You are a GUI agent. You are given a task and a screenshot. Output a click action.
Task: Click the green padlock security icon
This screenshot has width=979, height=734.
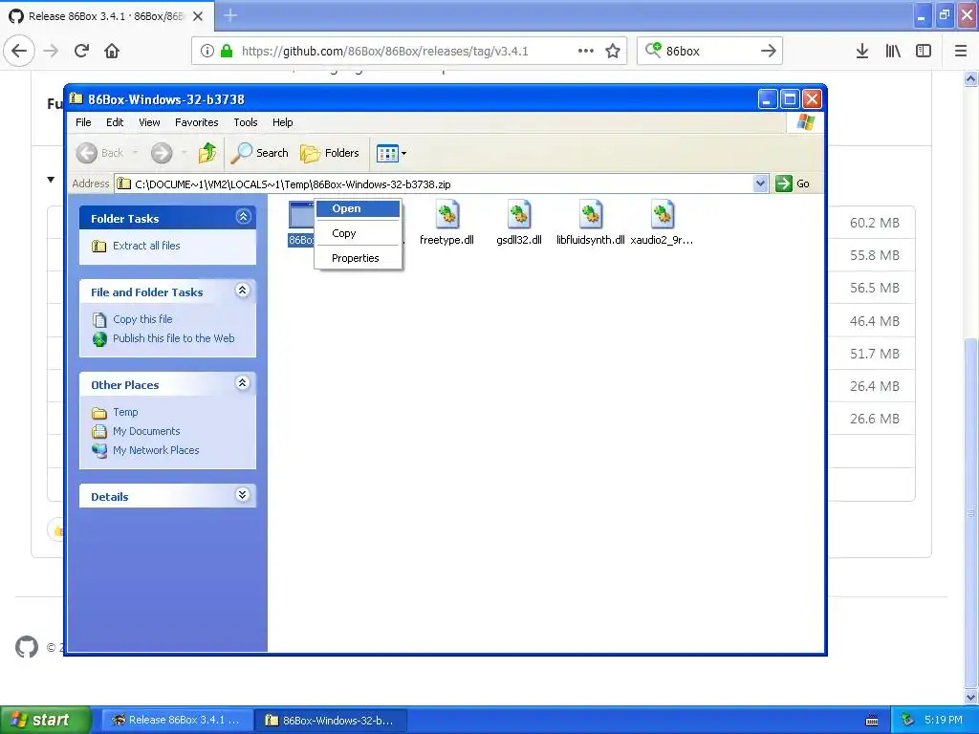tap(227, 51)
